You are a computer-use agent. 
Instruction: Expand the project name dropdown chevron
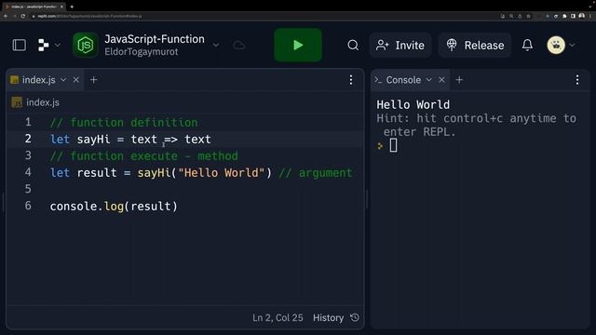[216, 46]
